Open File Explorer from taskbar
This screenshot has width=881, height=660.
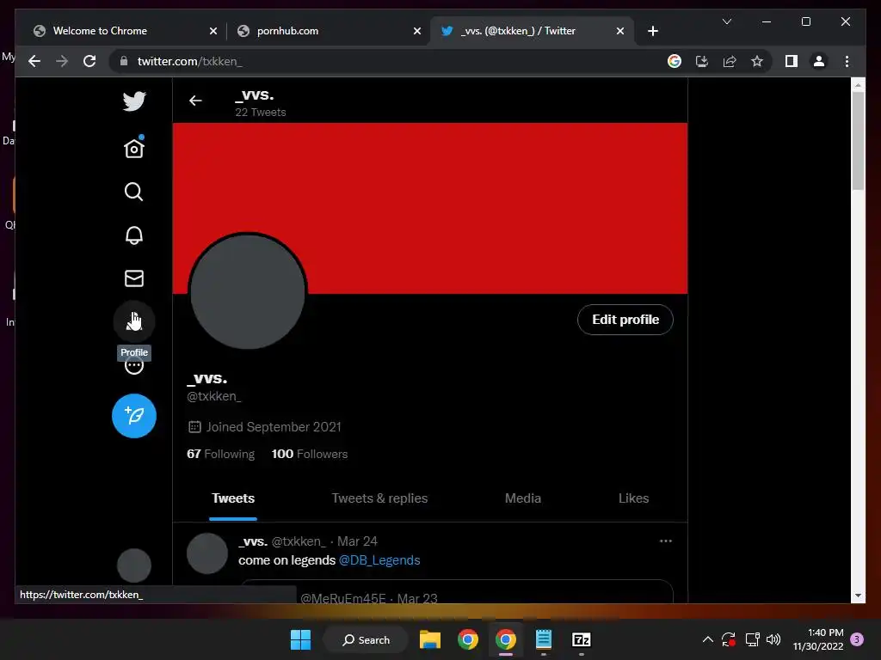(430, 639)
